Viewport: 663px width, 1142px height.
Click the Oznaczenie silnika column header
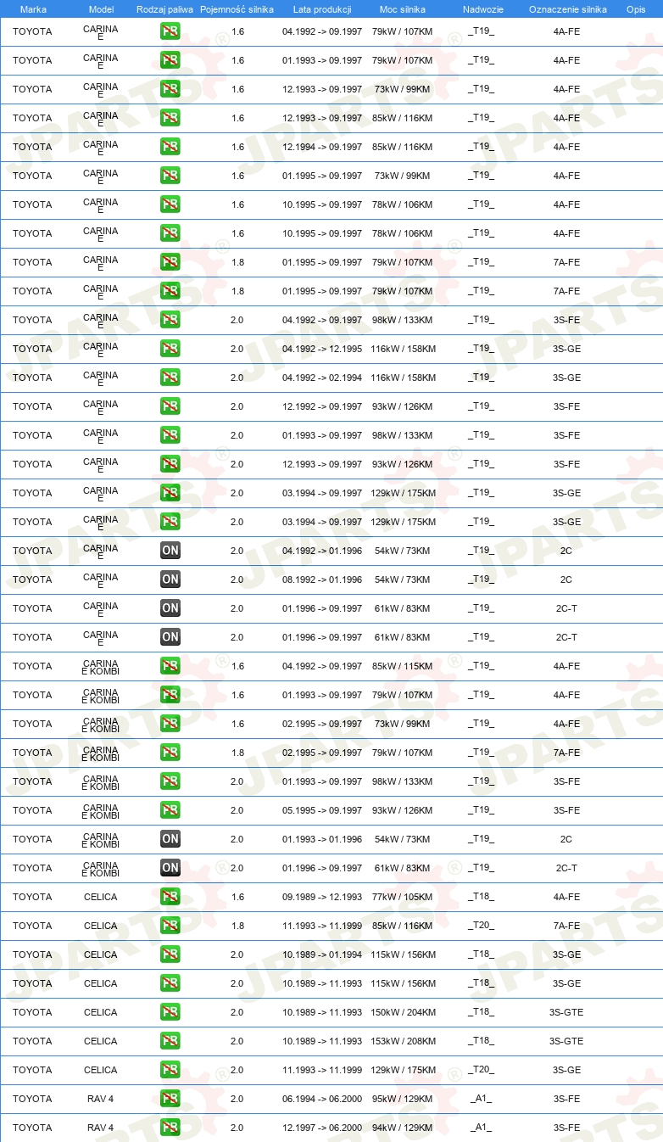click(x=567, y=9)
